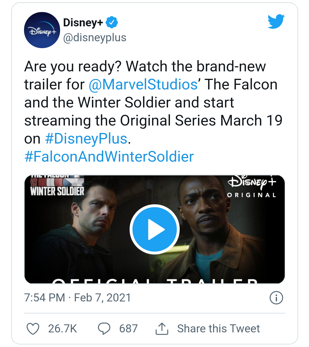Open replies via the speech bubble icon

point(104,329)
